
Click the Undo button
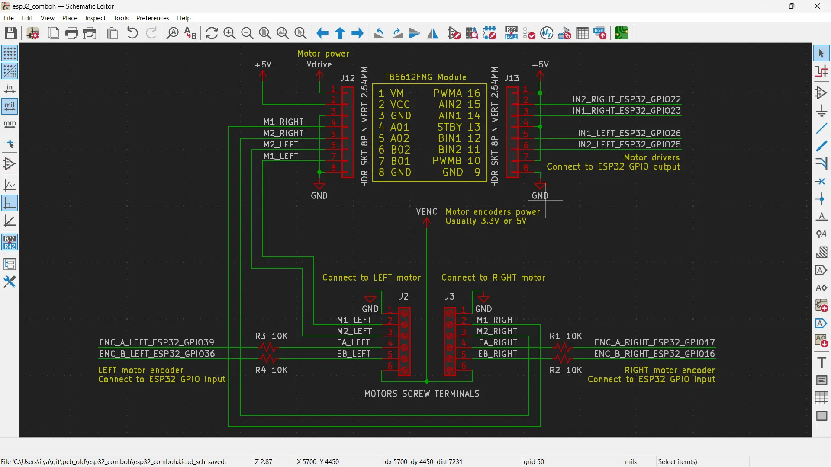click(133, 33)
